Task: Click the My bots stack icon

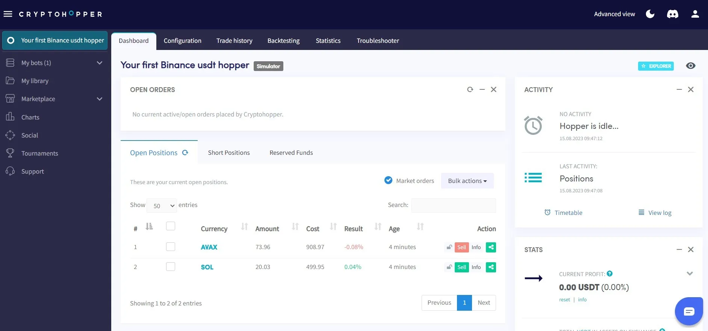Action: [x=10, y=62]
